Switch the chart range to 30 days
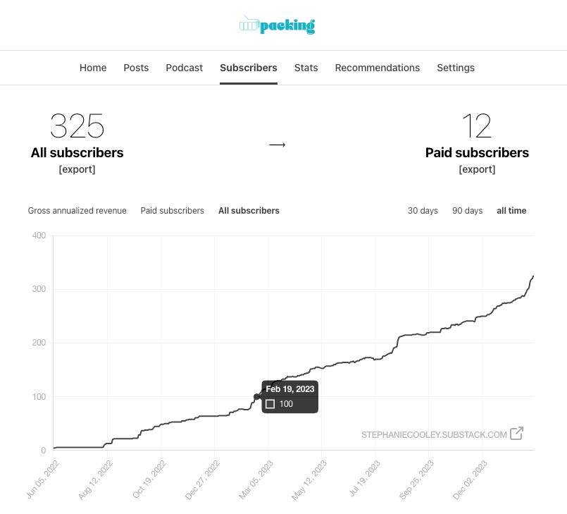This screenshot has width=567, height=514. (423, 210)
